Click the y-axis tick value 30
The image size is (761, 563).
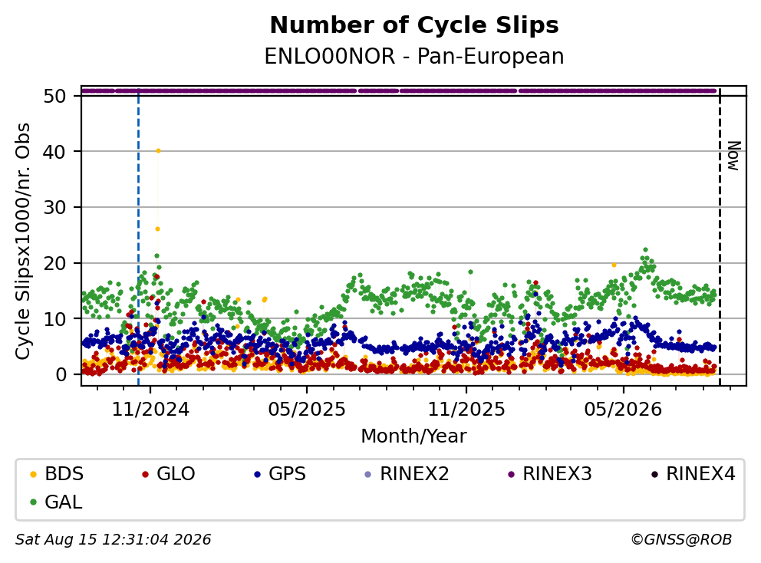[x=54, y=208]
